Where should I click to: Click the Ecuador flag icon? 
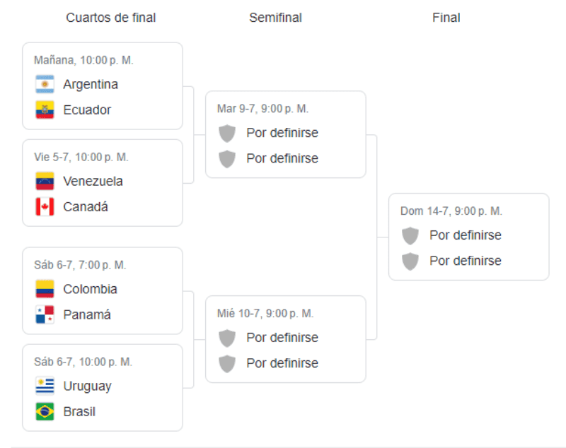tap(45, 110)
